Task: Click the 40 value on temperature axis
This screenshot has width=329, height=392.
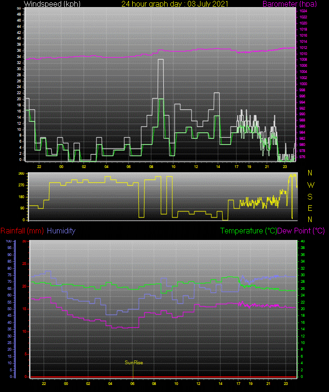Action: (303, 241)
